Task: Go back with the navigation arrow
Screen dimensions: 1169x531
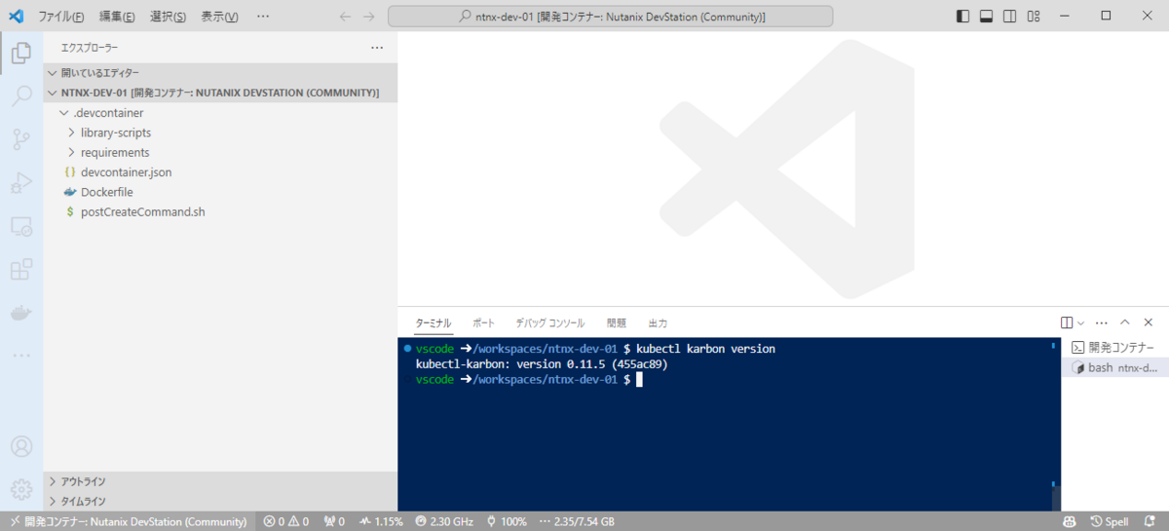Action: pyautogui.click(x=345, y=17)
